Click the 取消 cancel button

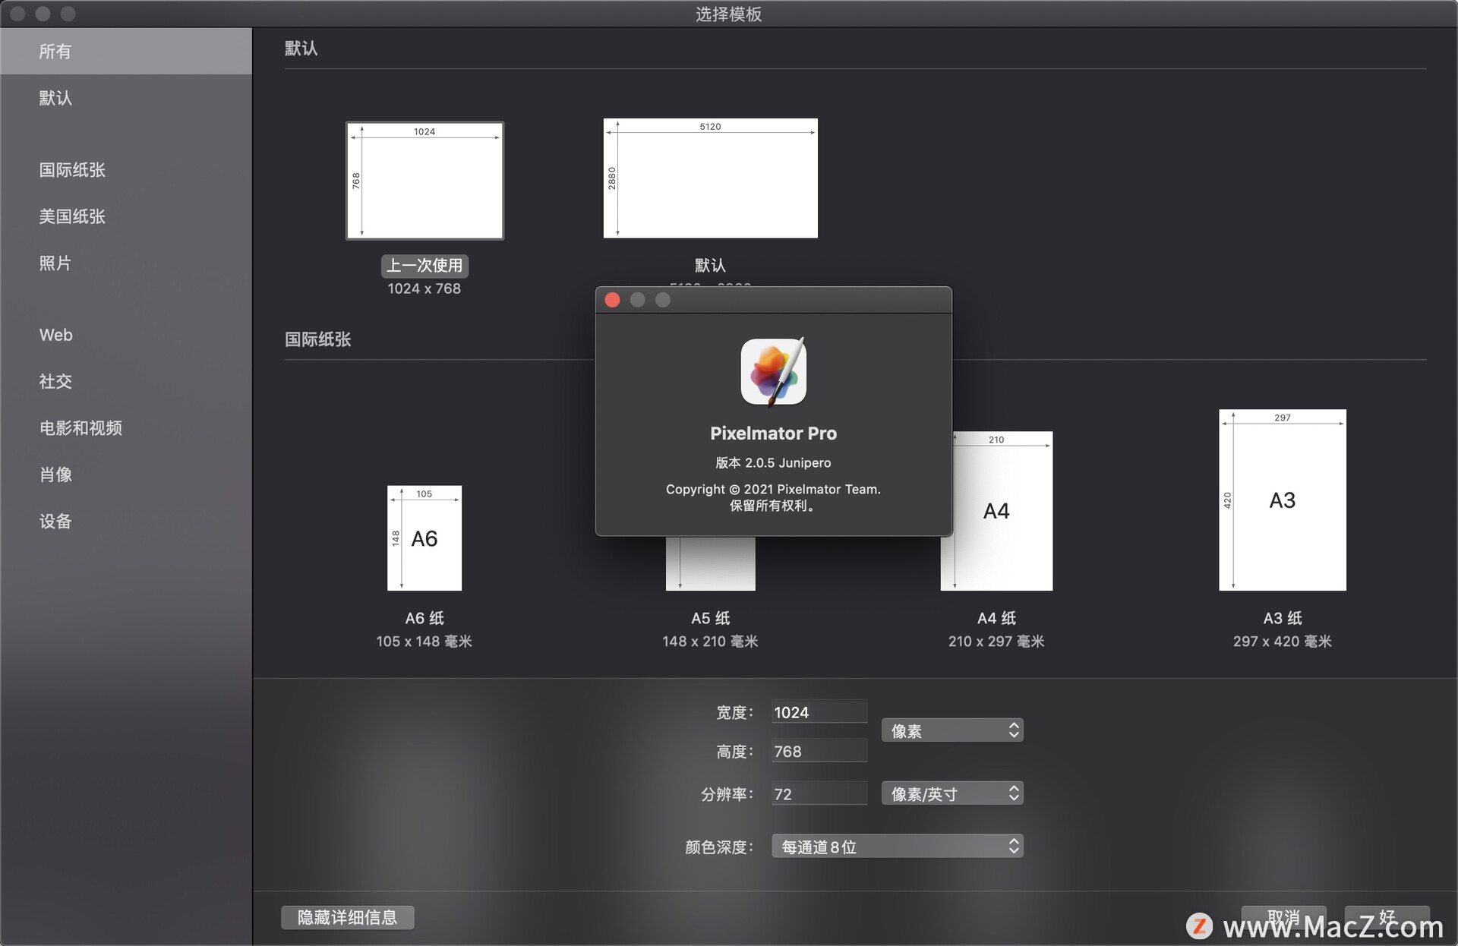[x=1283, y=917]
